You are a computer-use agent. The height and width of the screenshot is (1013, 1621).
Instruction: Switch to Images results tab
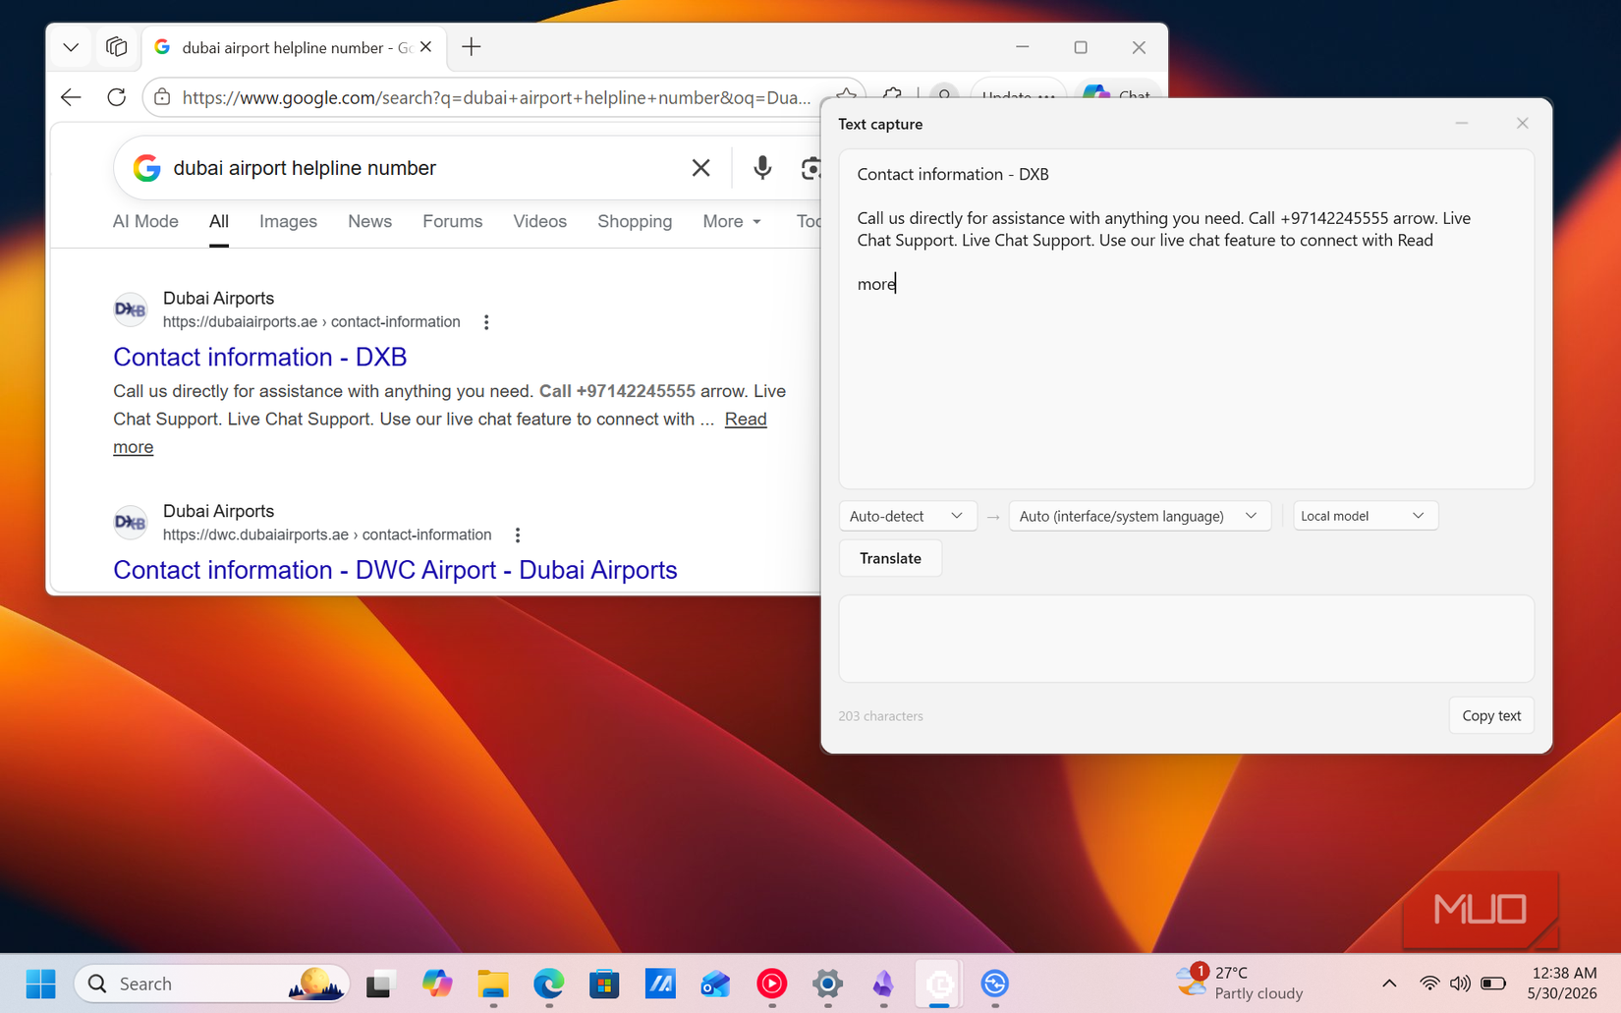(x=288, y=221)
